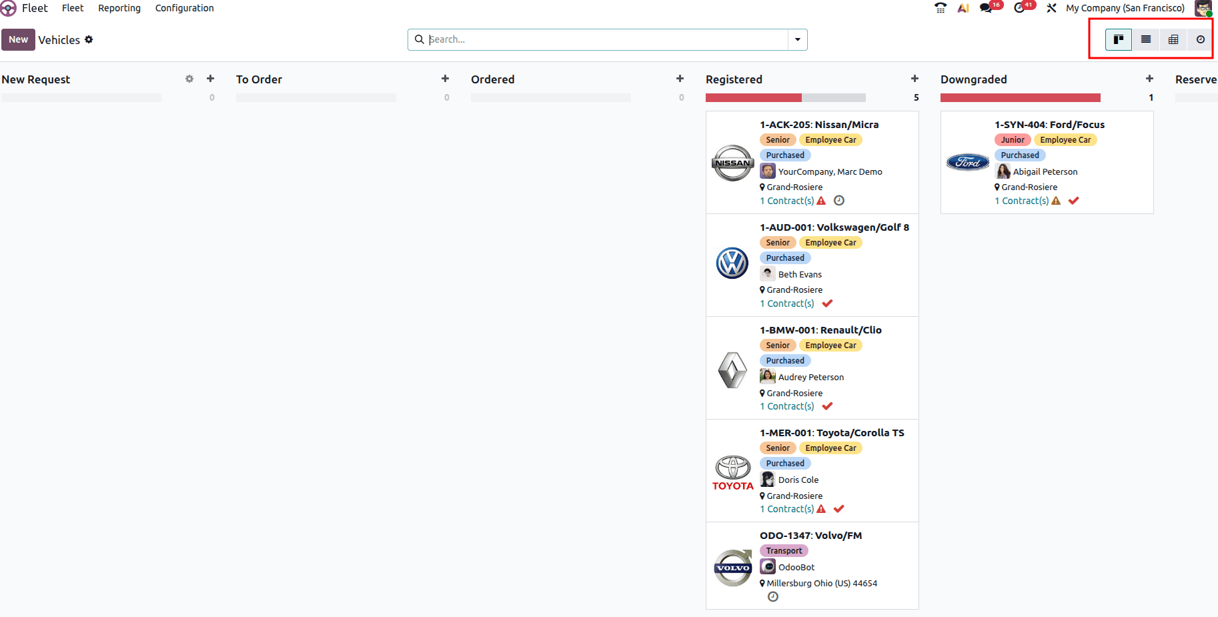Screen dimensions: 1218x617
Task: Click the Volvo/FM activity clock icon
Action: coord(772,597)
